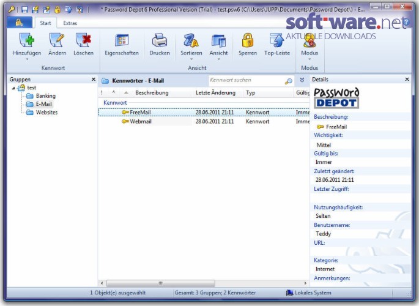Viewport: 419px width, 306px height.
Task: Collapse the test tree node arrow
Action: tap(13, 88)
